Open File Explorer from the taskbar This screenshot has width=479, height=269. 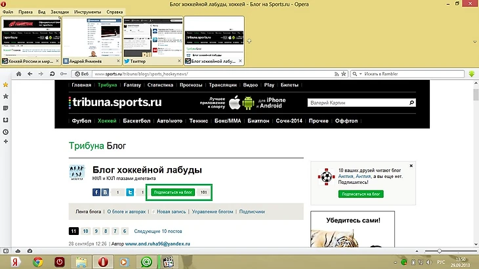pos(81,262)
